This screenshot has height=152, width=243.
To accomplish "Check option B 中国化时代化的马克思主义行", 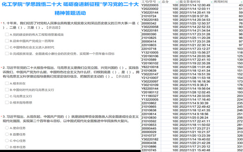I will 7,90.
